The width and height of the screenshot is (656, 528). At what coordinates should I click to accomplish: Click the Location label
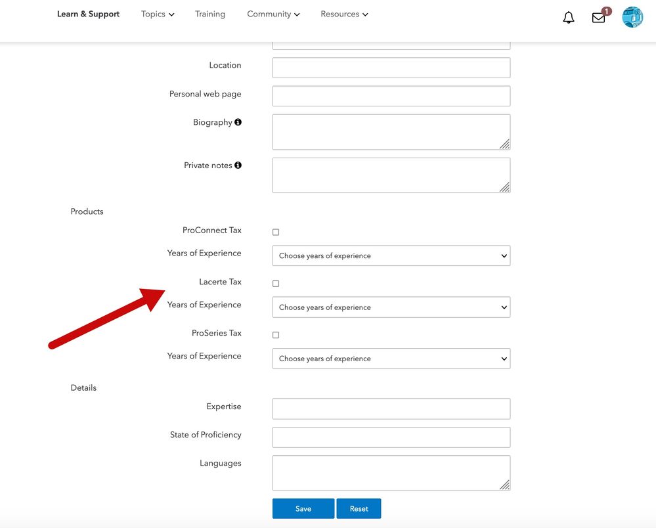[x=225, y=65]
